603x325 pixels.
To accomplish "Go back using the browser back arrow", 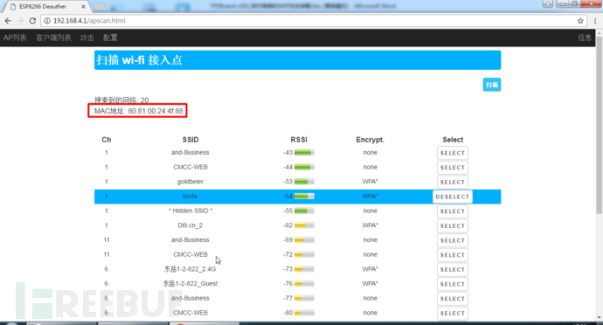I will (x=8, y=21).
